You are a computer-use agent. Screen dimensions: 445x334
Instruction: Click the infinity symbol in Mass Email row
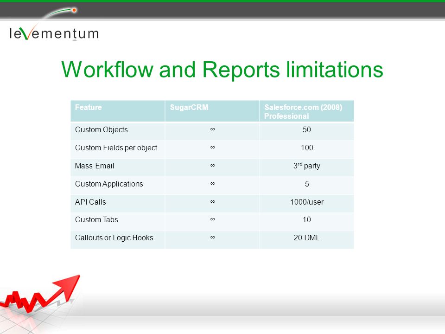[x=213, y=165]
